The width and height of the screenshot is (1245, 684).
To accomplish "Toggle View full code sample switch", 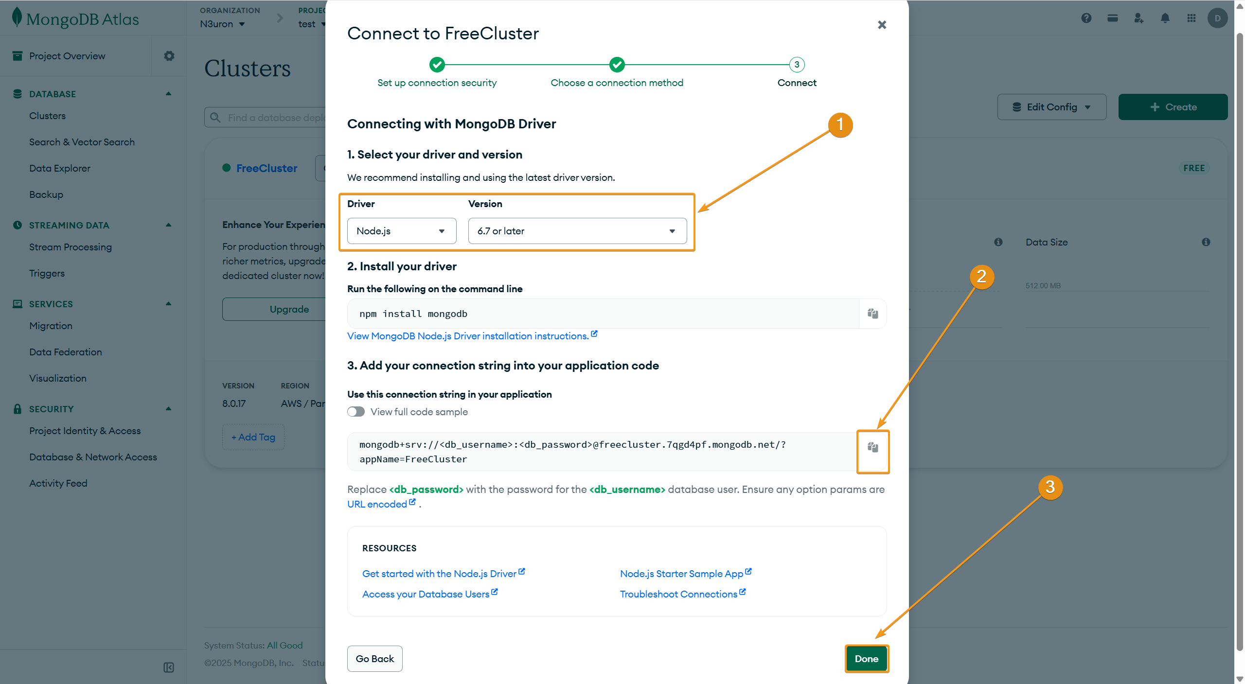I will click(x=356, y=412).
